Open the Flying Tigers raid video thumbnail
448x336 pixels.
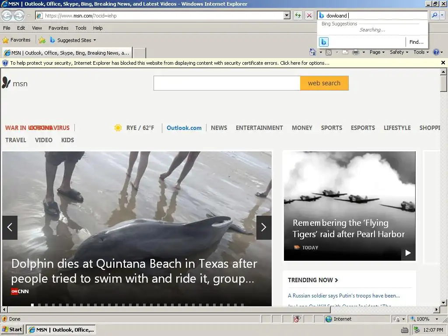click(350, 206)
